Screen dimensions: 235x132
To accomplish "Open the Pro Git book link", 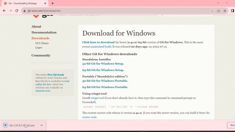I will tap(56, 75).
